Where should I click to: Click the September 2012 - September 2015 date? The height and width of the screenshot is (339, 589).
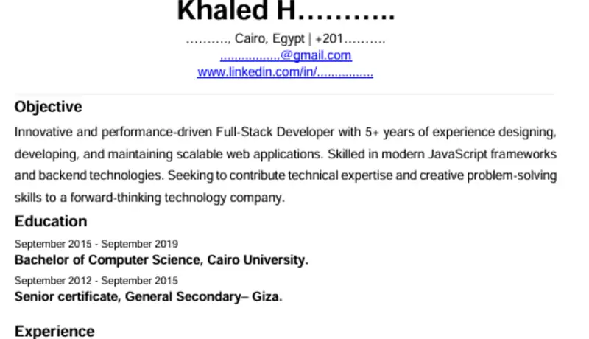coord(96,281)
